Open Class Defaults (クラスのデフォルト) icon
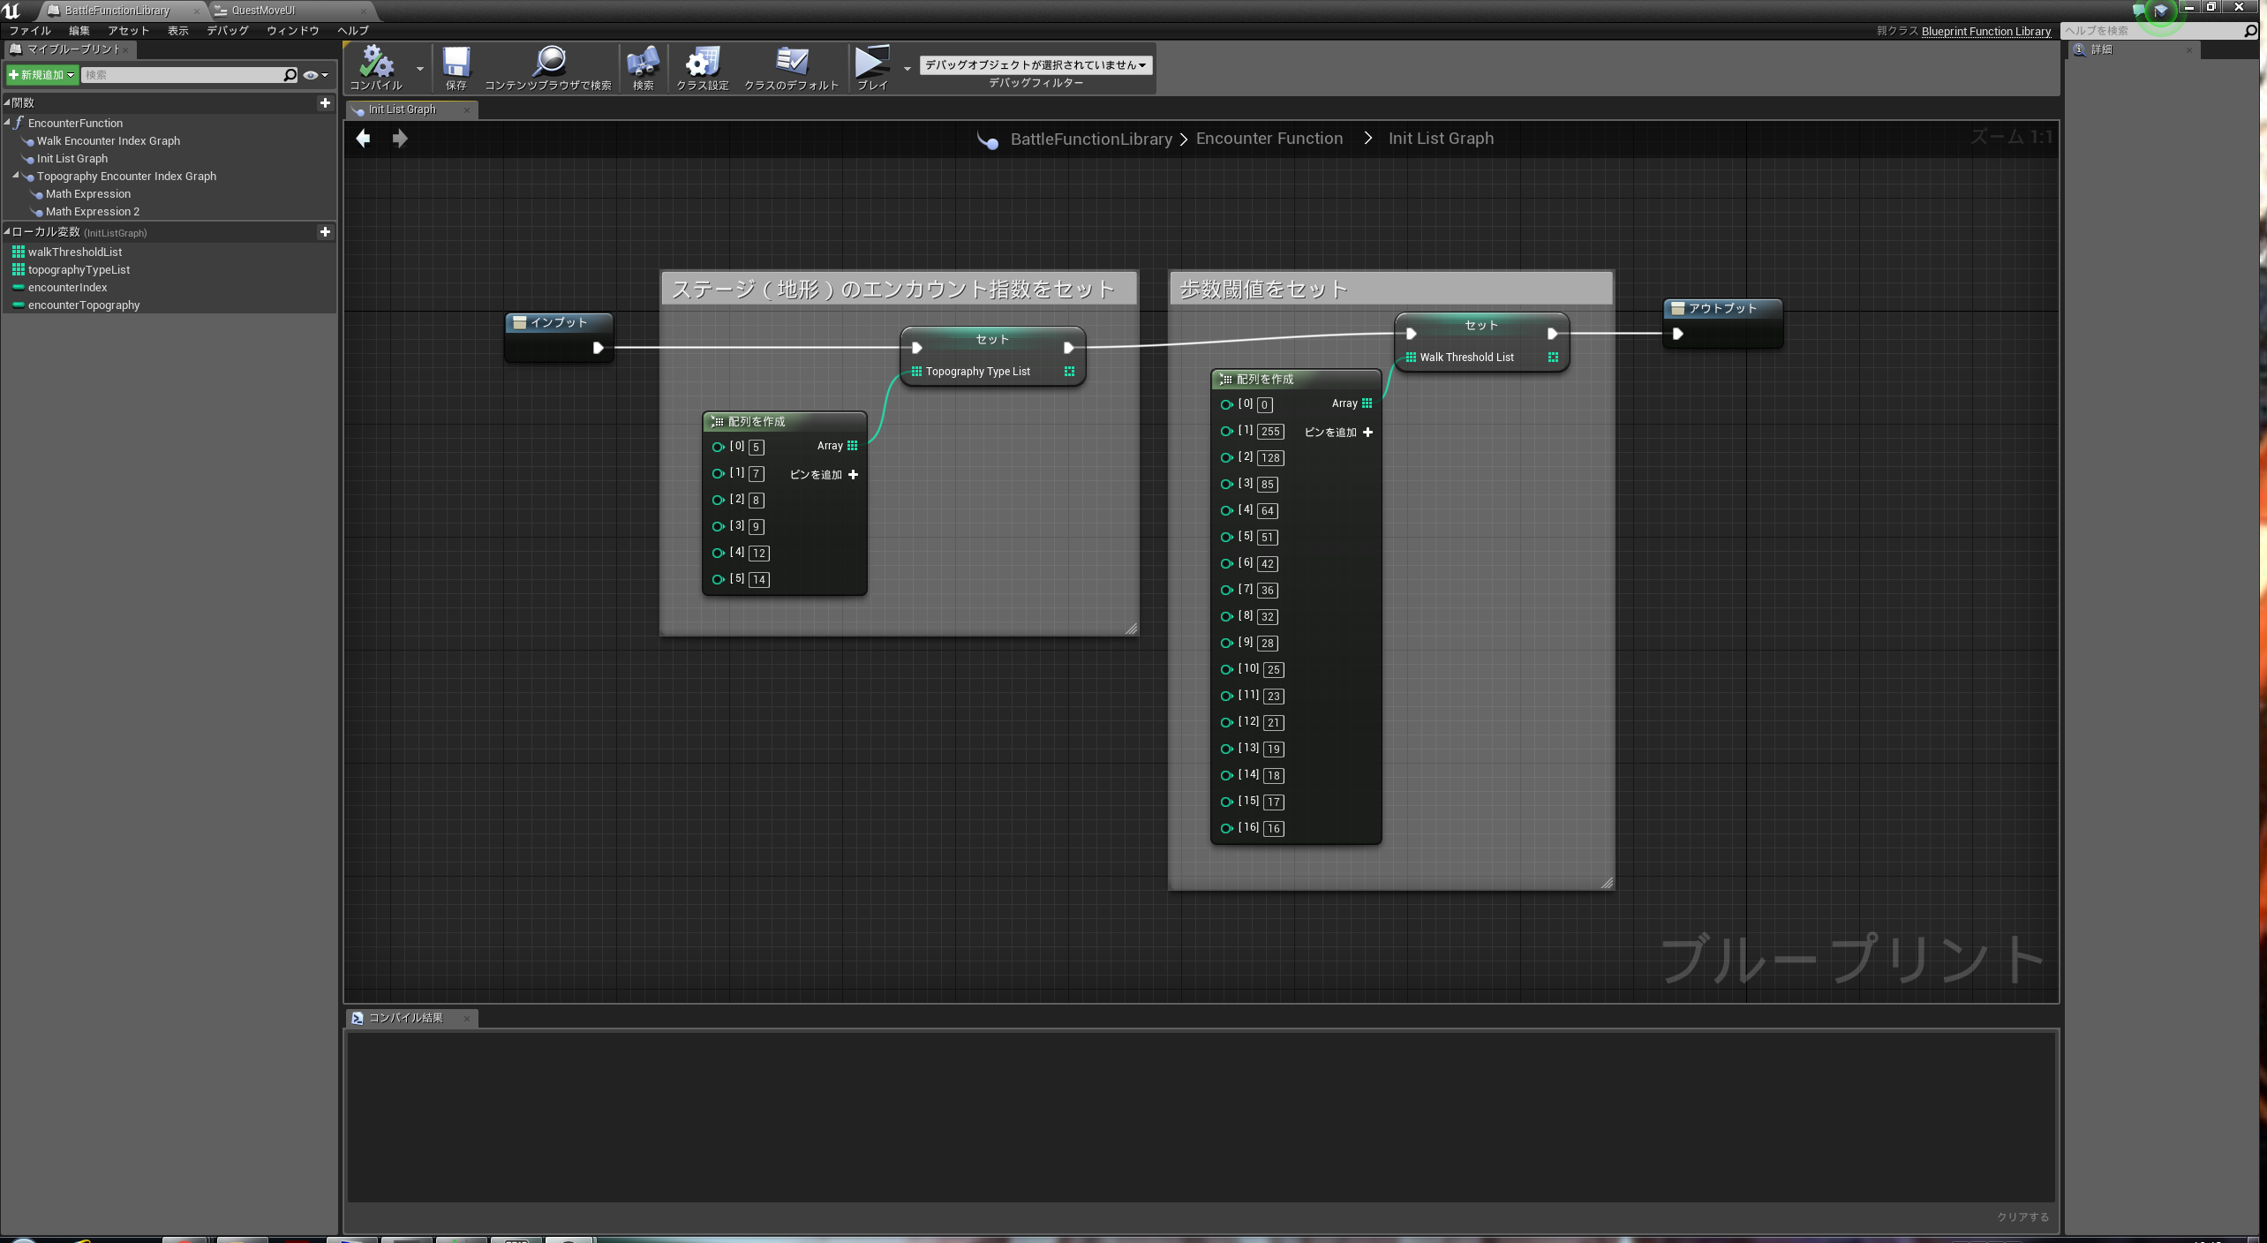The width and height of the screenshot is (2267, 1243). [x=791, y=63]
